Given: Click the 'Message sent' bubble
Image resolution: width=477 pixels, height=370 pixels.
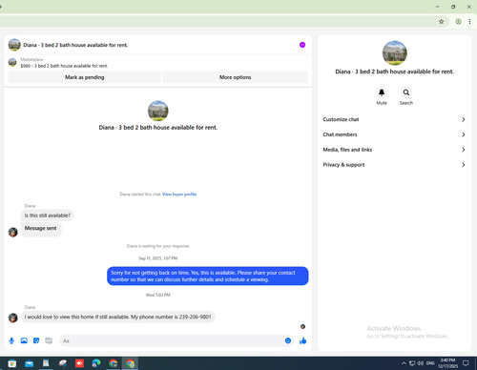Looking at the screenshot, I should click(41, 229).
